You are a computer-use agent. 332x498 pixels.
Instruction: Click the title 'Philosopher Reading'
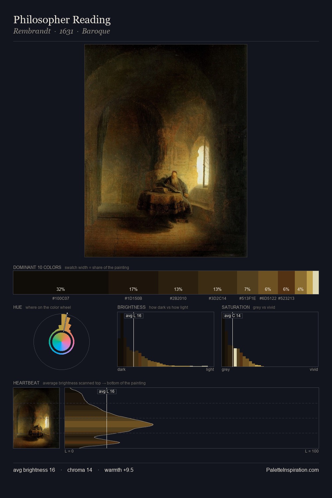(x=62, y=20)
